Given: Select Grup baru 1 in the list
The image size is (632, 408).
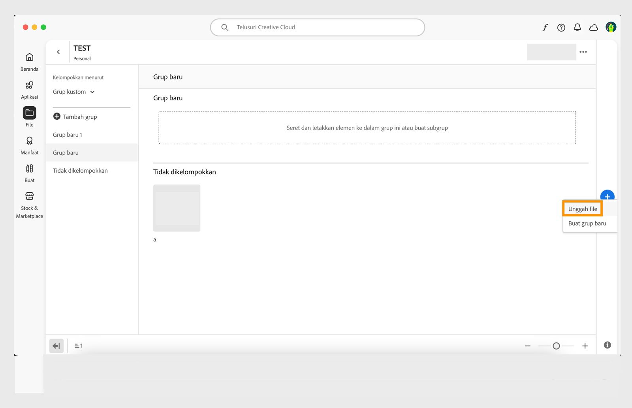Looking at the screenshot, I should pyautogui.click(x=92, y=135).
